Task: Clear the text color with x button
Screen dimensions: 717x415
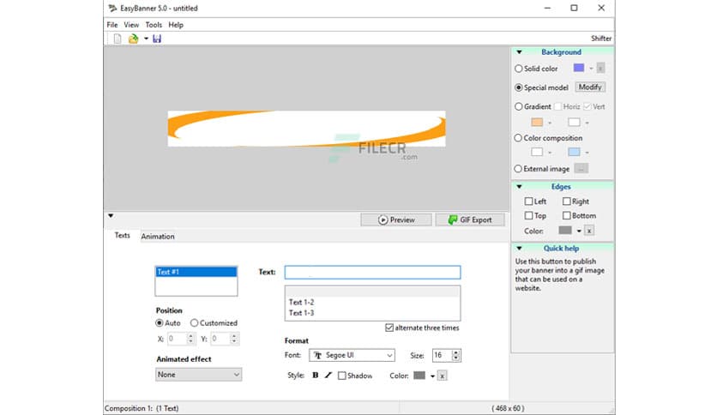Action: pos(443,376)
